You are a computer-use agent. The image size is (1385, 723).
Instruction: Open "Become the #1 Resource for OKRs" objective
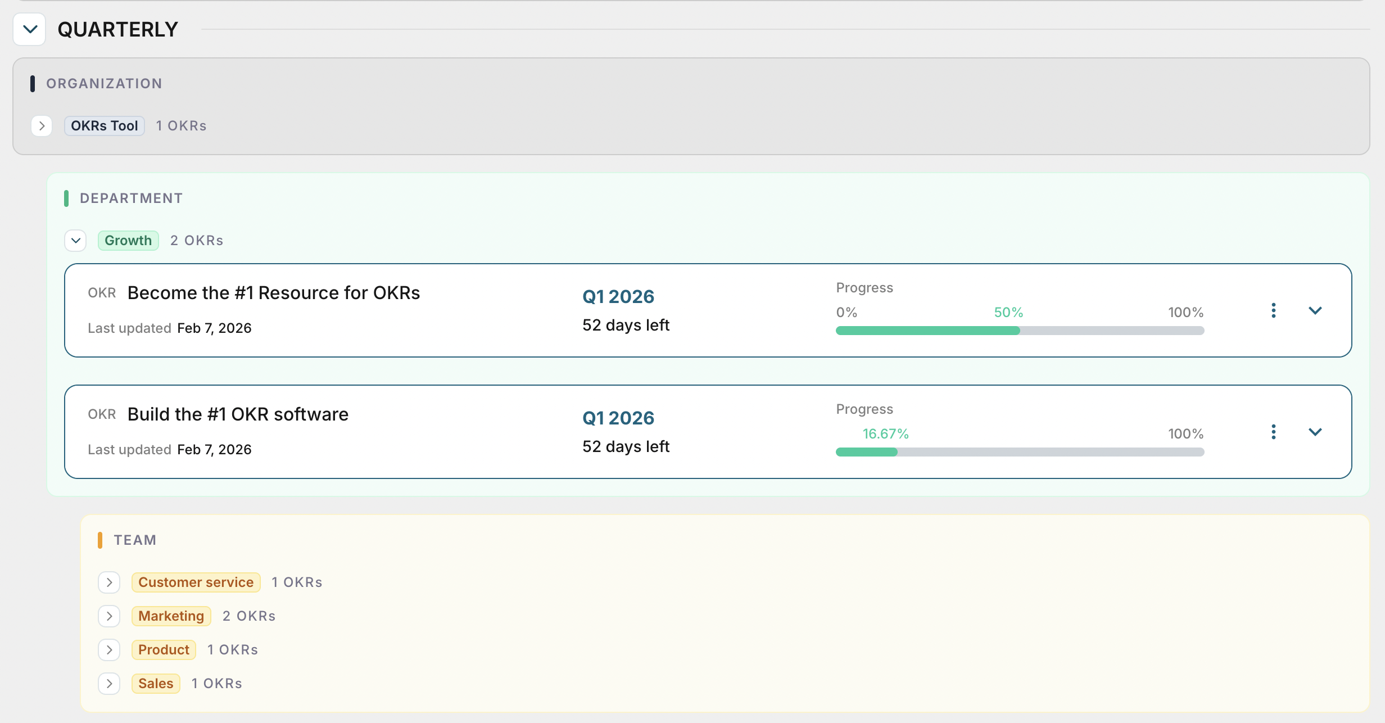click(274, 292)
